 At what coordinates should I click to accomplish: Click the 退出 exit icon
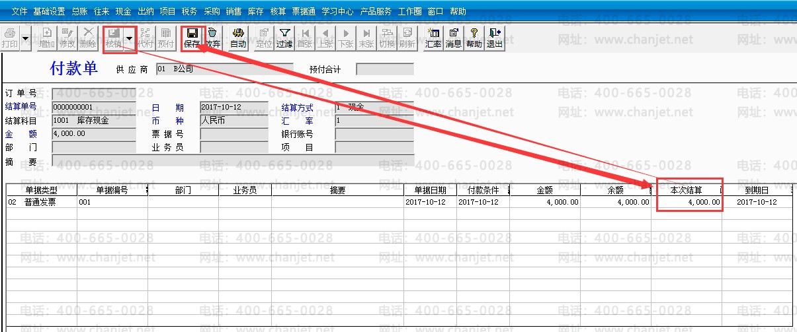tap(494, 38)
